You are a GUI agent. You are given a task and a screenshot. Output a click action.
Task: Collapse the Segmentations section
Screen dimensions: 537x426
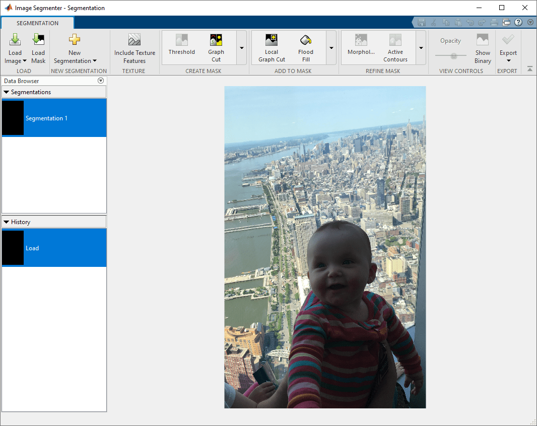tap(6, 92)
